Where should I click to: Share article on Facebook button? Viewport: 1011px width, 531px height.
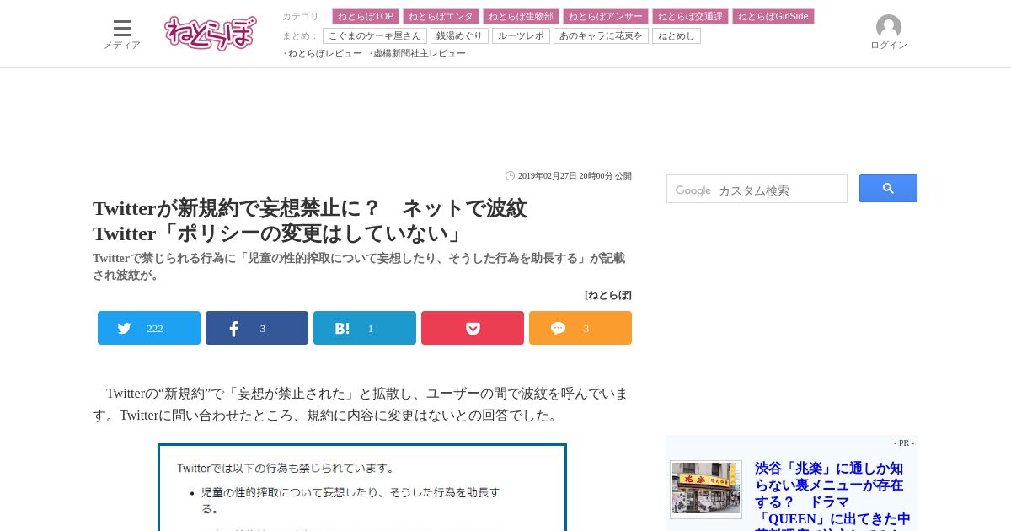(x=257, y=328)
